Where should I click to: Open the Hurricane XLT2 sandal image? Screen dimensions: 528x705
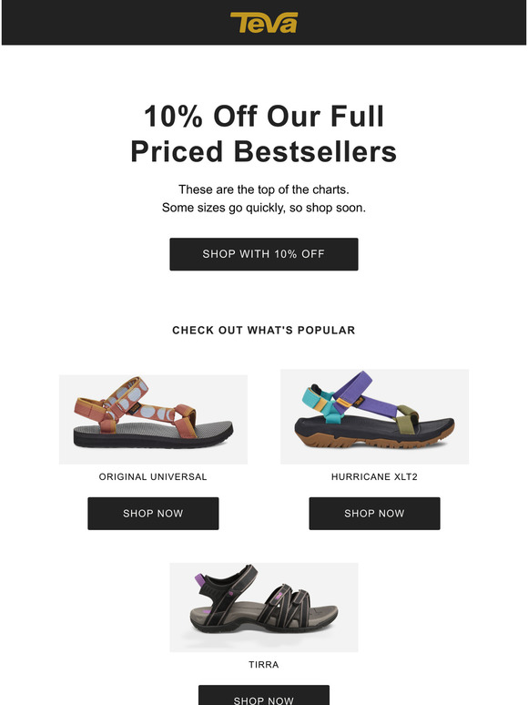tap(374, 416)
